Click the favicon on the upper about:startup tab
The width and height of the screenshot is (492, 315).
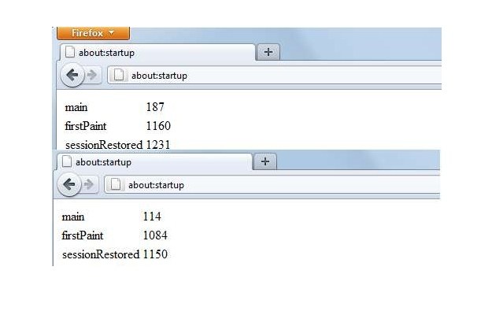click(70, 52)
